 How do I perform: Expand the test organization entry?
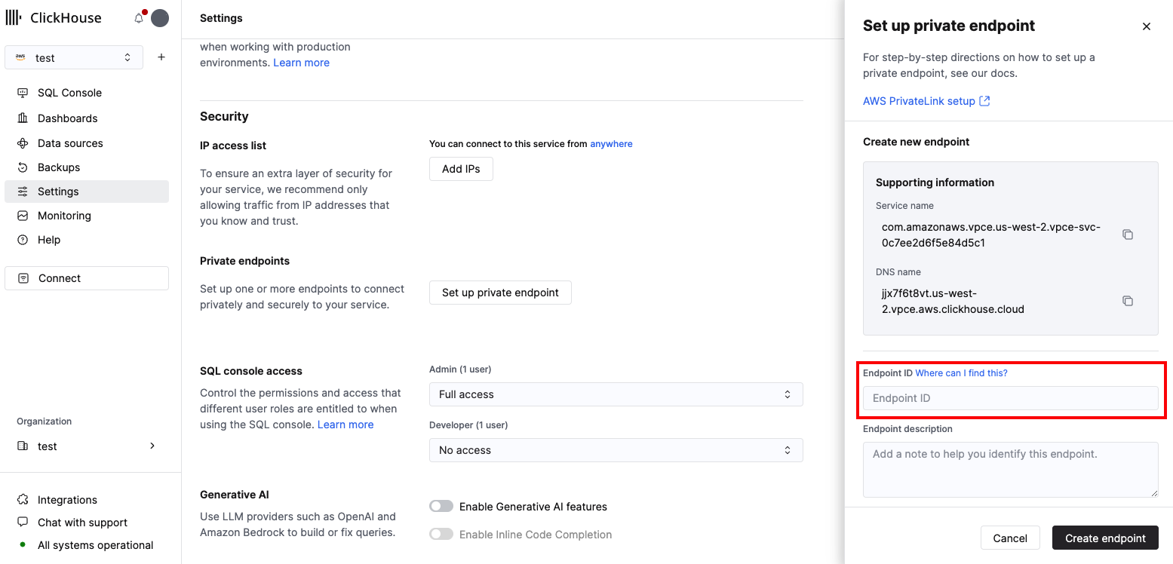click(x=152, y=446)
